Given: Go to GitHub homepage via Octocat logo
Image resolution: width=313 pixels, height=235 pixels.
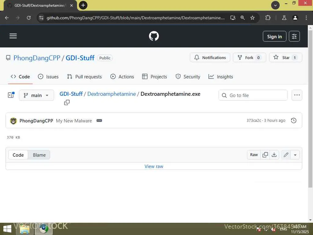Looking at the screenshot, I should pyautogui.click(x=154, y=36).
